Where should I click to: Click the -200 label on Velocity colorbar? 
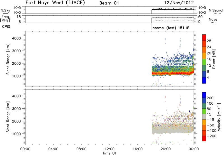point(211,136)
